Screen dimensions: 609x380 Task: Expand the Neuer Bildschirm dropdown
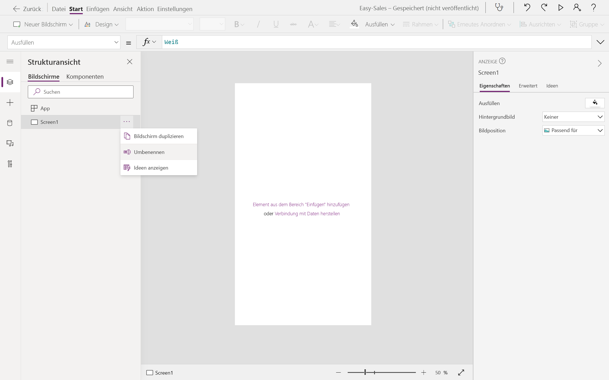[x=43, y=24]
